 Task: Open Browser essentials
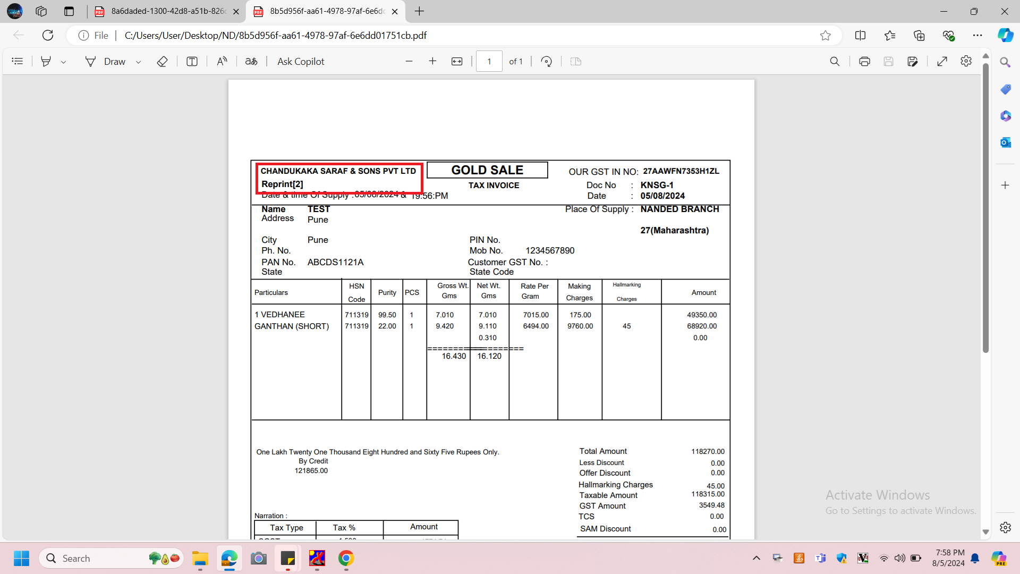[948, 36]
